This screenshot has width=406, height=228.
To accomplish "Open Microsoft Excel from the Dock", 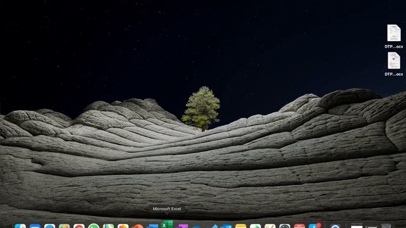I will click(167, 224).
